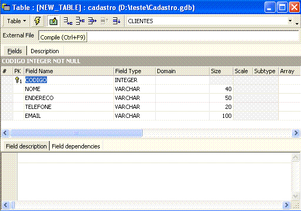
Task: Click the right arrow of the grid scrollbar
Action: [296, 133]
